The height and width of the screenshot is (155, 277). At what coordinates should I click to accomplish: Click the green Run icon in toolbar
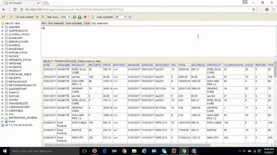(x=74, y=17)
